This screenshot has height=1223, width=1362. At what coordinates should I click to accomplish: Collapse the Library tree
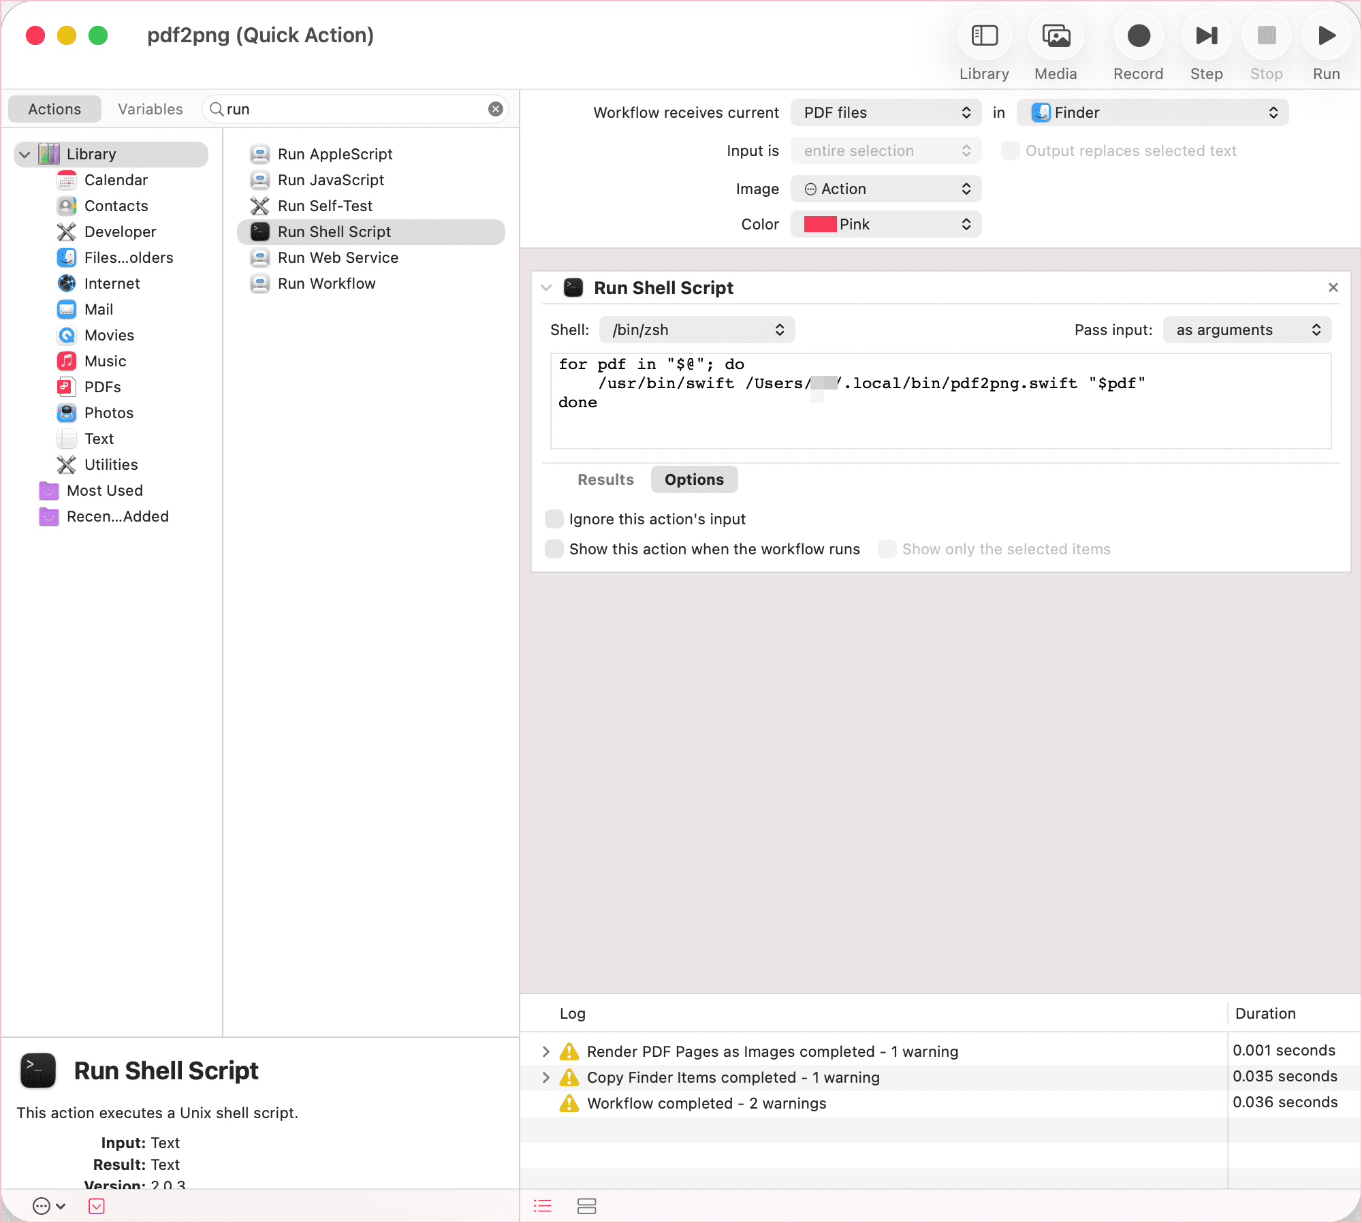[25, 155]
